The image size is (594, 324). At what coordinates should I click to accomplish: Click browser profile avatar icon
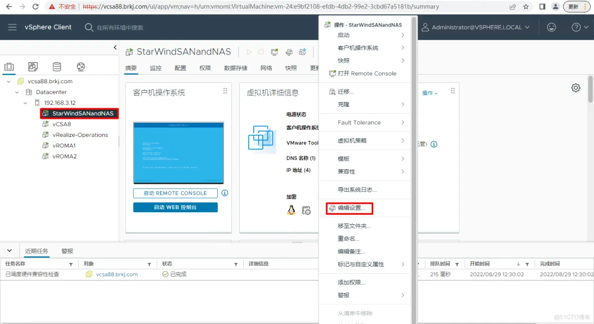pyautogui.click(x=555, y=7)
